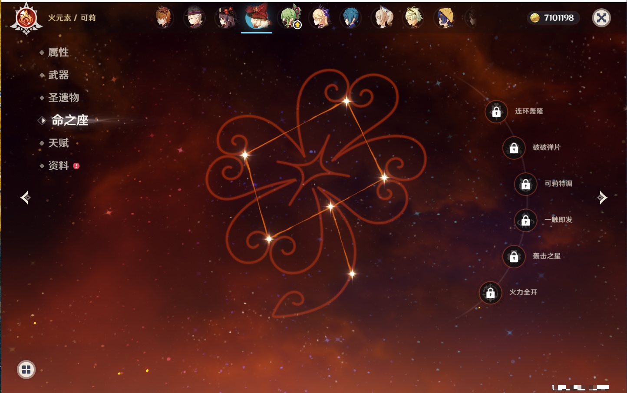The width and height of the screenshot is (627, 393).
Task: Select the orange-haired Tartaglia avatar
Action: [164, 17]
